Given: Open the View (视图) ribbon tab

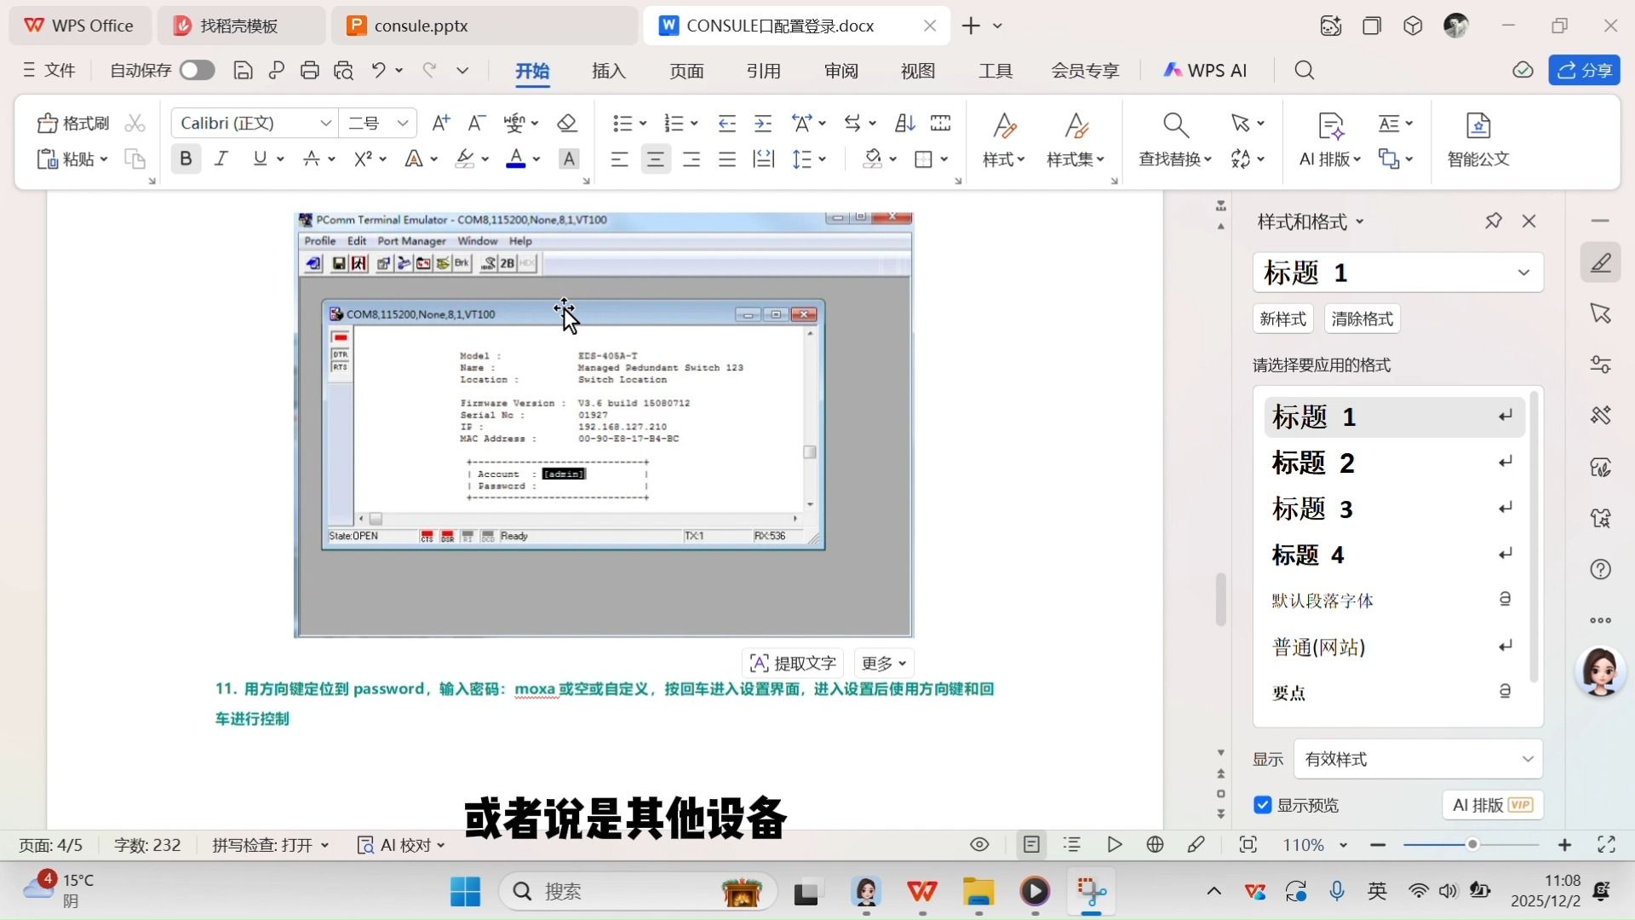Looking at the screenshot, I should (x=918, y=71).
